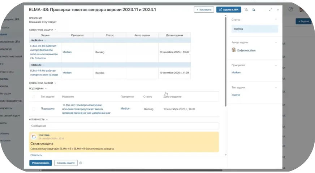315x173 pixels.
Task: Click the muted bell notifications icon
Action: (x=246, y=10)
